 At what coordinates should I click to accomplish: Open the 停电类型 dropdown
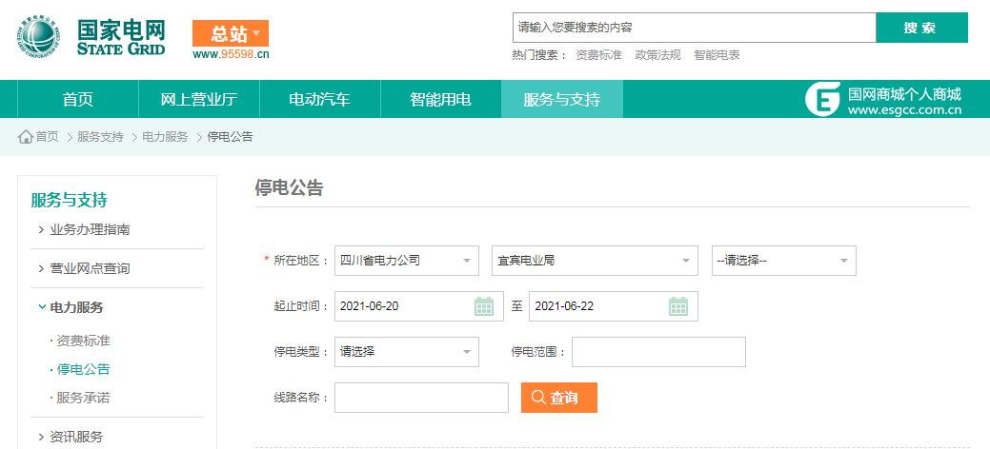(x=406, y=352)
